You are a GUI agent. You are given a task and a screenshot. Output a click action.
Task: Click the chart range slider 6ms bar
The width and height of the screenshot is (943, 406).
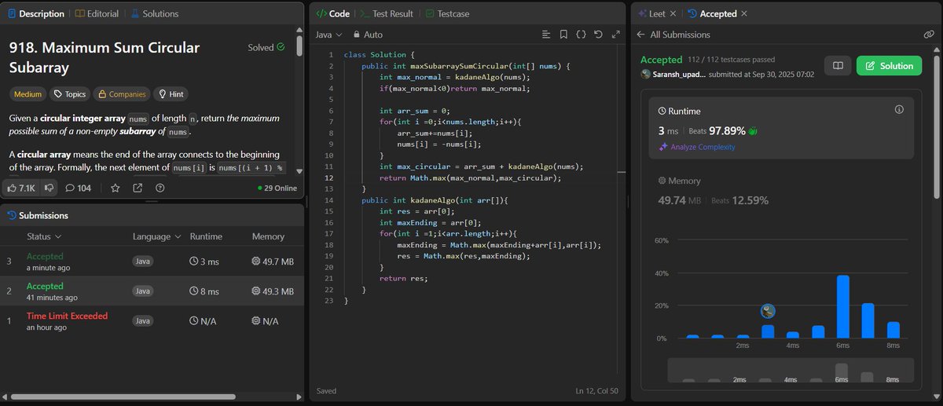click(842, 372)
